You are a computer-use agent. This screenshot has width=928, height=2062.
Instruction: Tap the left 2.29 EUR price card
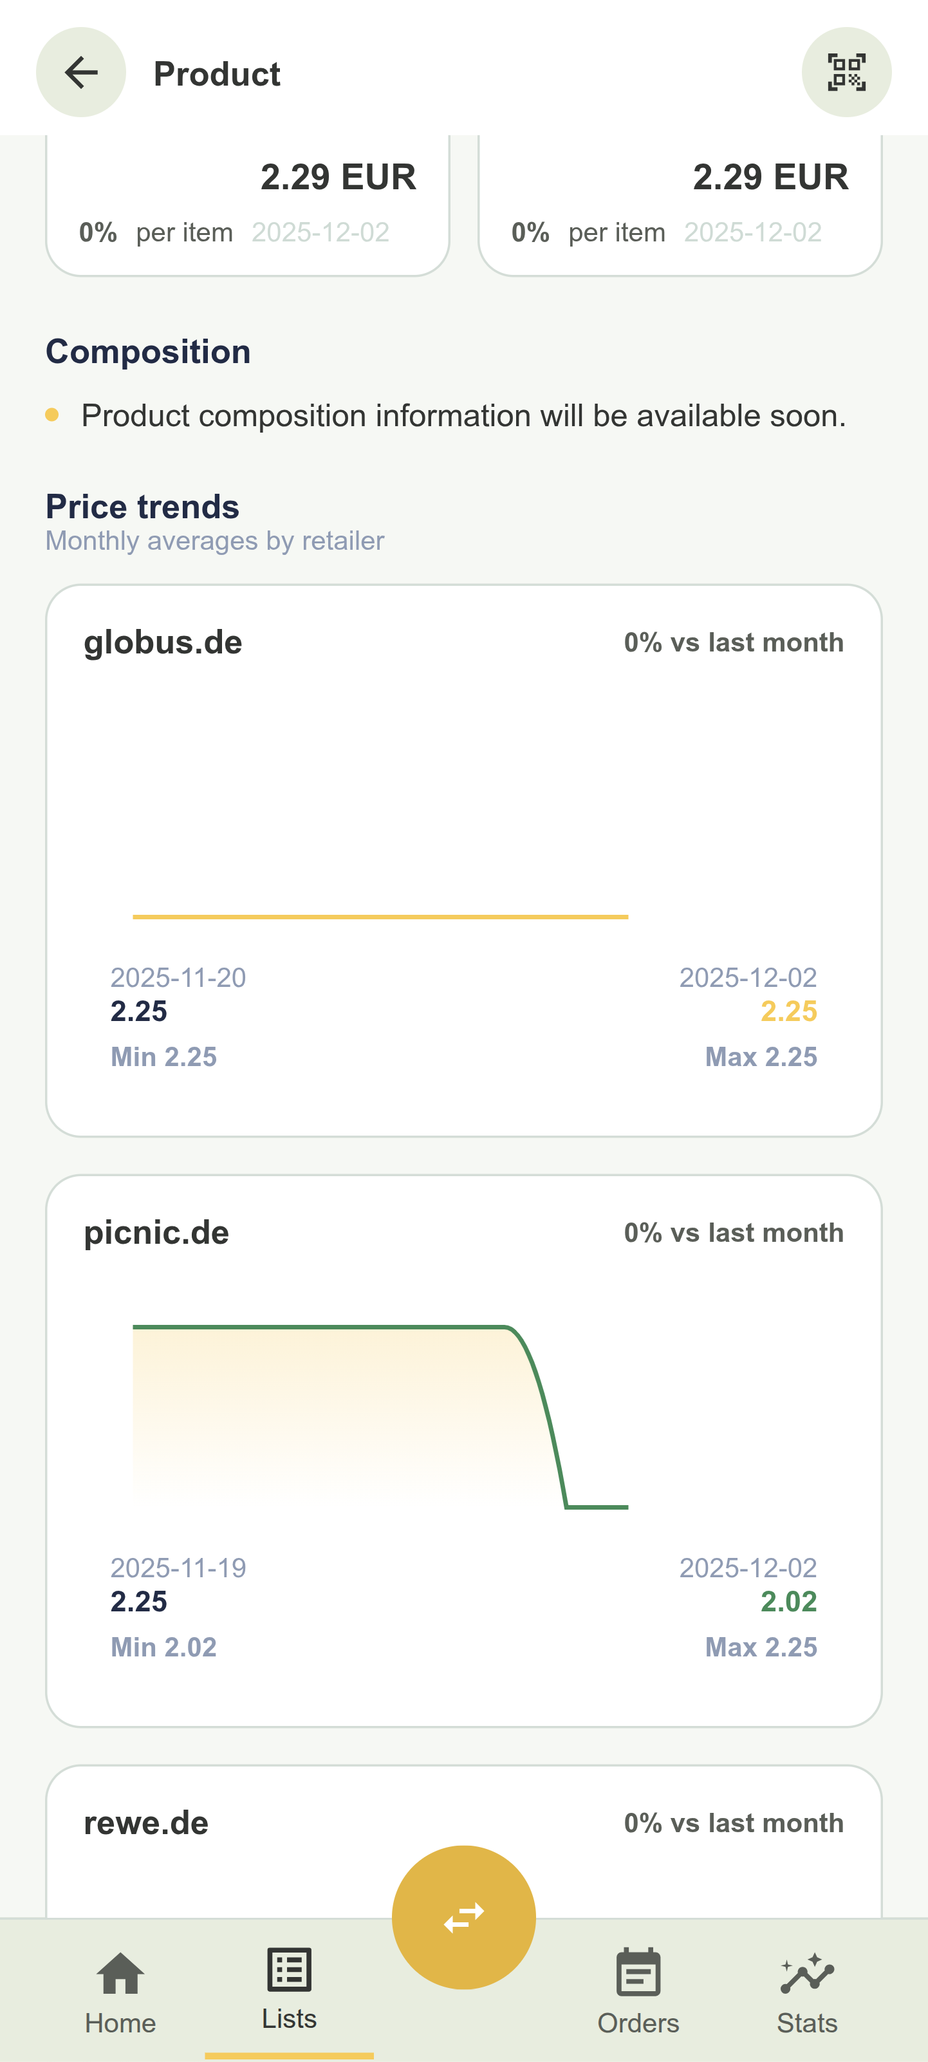246,200
